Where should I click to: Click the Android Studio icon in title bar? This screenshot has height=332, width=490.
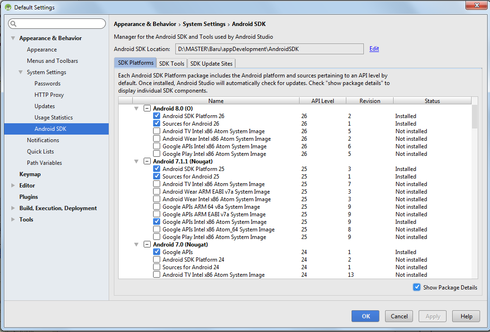click(x=8, y=7)
